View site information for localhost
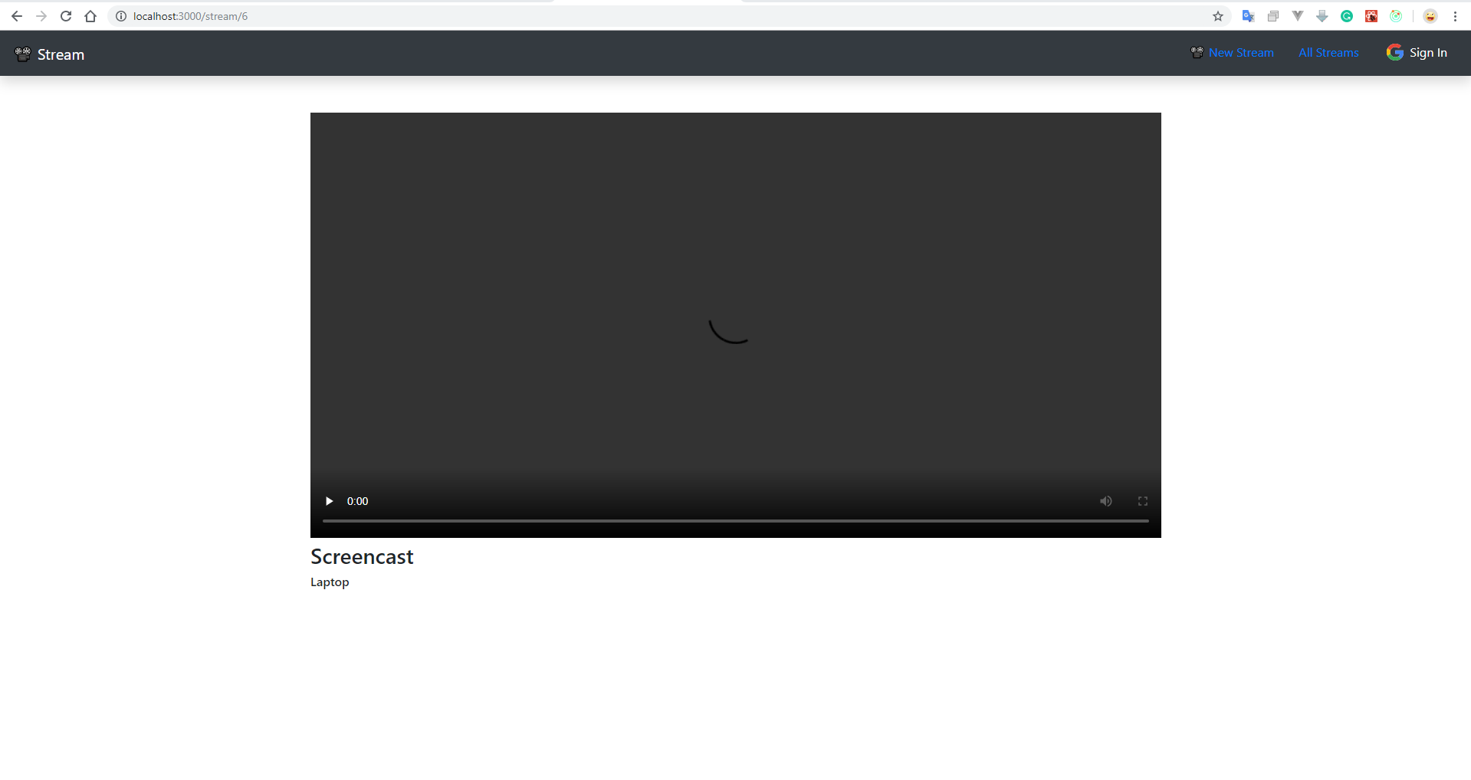 point(121,16)
